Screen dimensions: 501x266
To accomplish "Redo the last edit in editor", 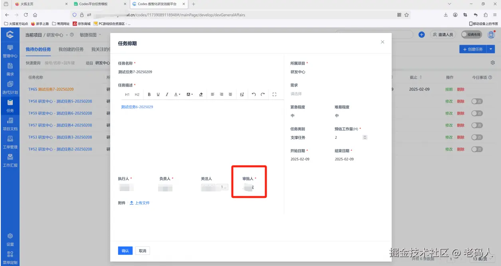I will coord(263,95).
